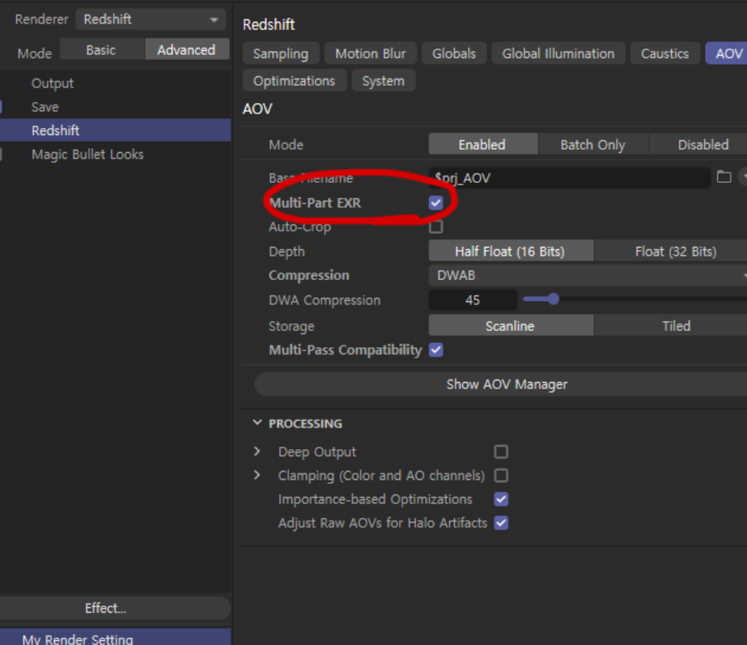This screenshot has height=645, width=747.
Task: Choose Half Float (16 Bits) depth
Action: (x=511, y=251)
